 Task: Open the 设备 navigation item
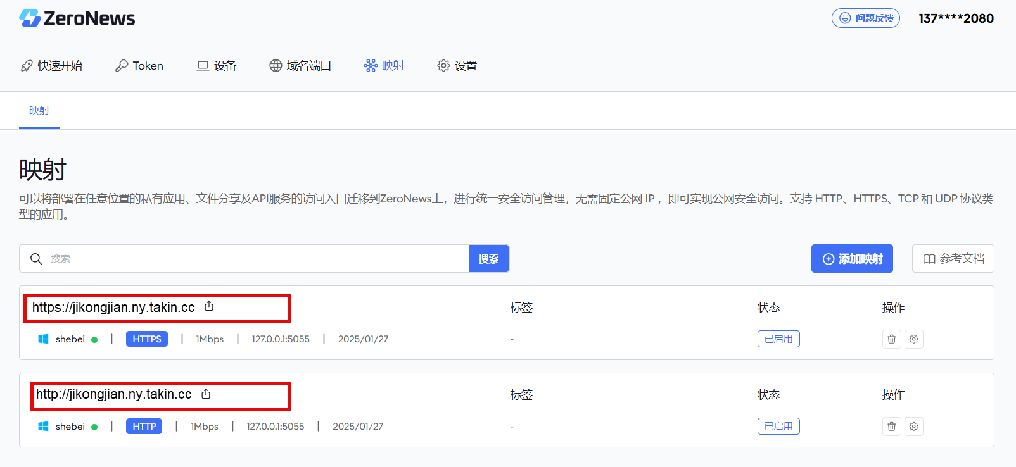(x=216, y=66)
